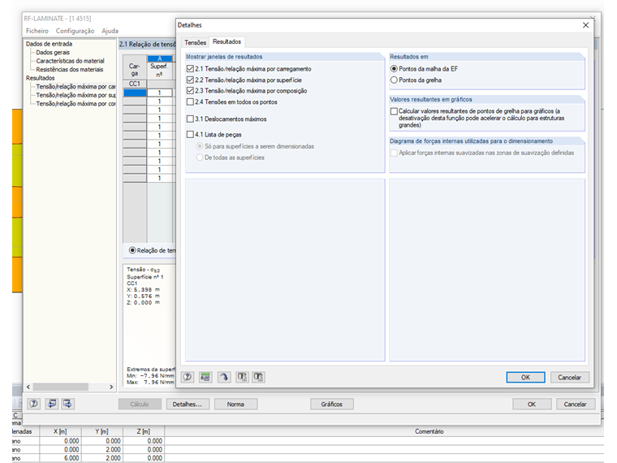617x463 pixels.
Task: Click the blue reset defaults arrow icon
Action: [224, 377]
